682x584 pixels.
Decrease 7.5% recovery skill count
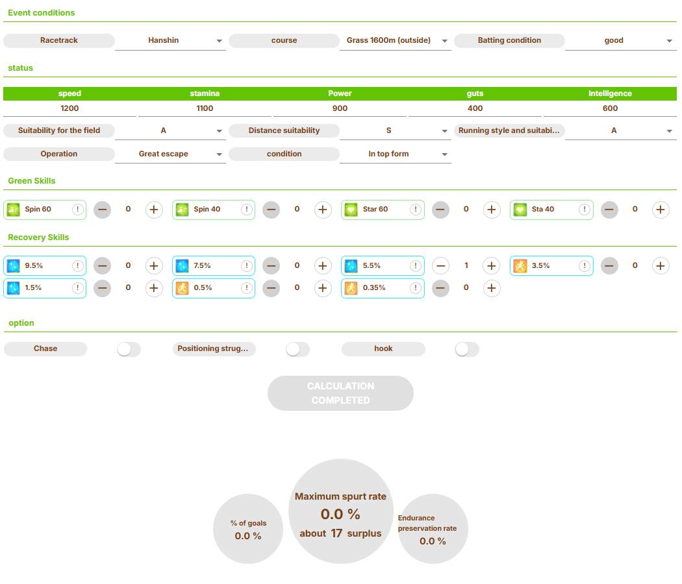pos(271,265)
